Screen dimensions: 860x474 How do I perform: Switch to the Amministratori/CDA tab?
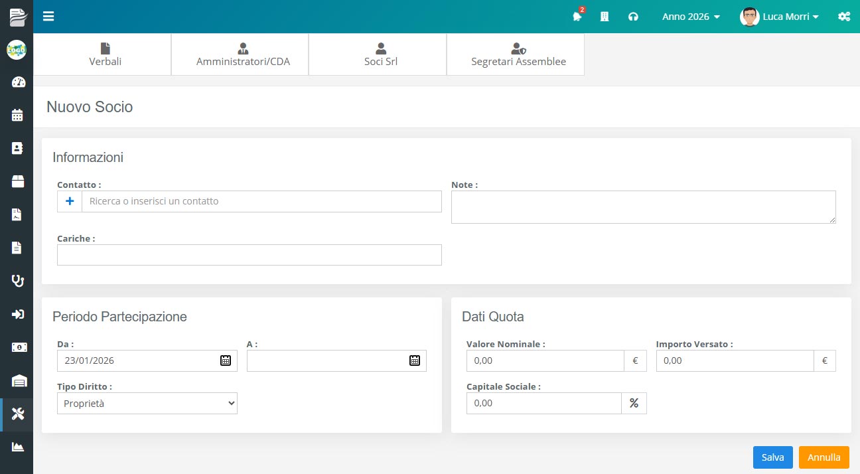pos(243,54)
